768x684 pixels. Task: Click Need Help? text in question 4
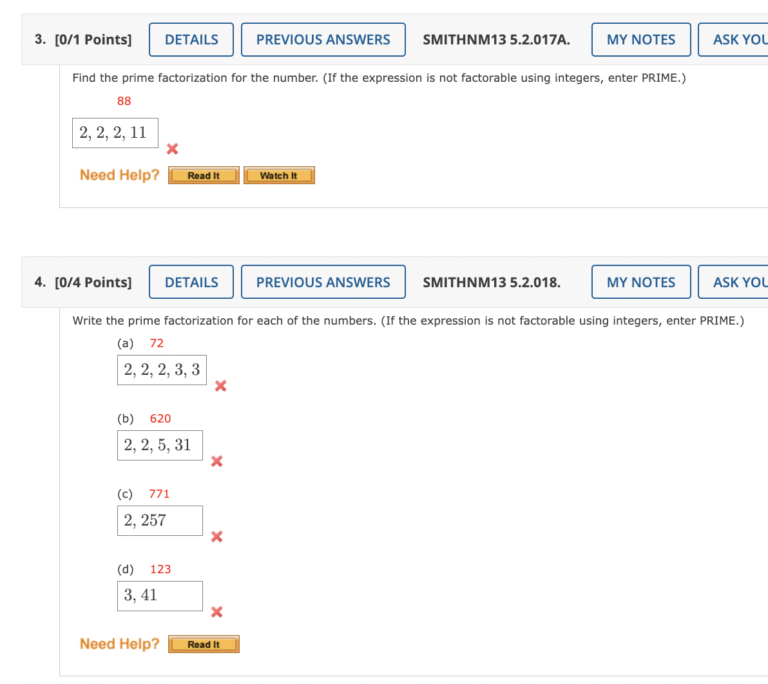coord(119,644)
